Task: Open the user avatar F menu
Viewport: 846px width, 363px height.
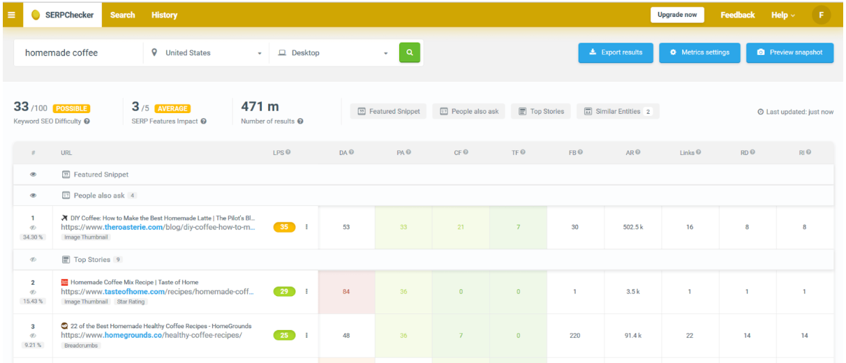Action: coord(821,15)
